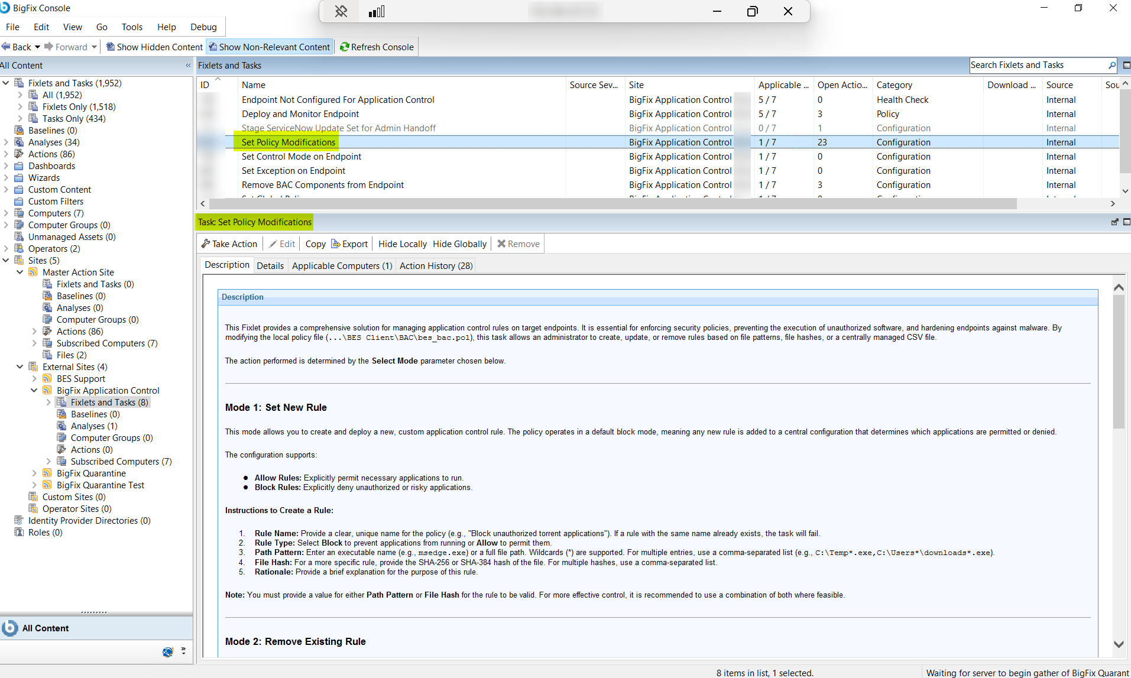The width and height of the screenshot is (1131, 678).
Task: Click the domain globe icon at bottom left
Action: pyautogui.click(x=168, y=651)
